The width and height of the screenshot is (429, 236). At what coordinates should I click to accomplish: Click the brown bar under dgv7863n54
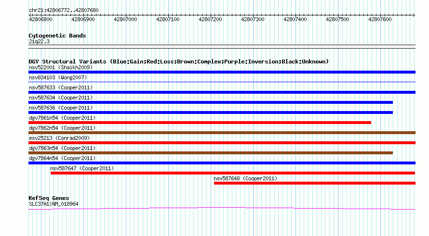[x=211, y=153]
